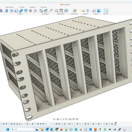Image resolution: width=132 pixels, height=132 pixels.
Task: Click the Orbit navigation tool
Action: [54, 119]
